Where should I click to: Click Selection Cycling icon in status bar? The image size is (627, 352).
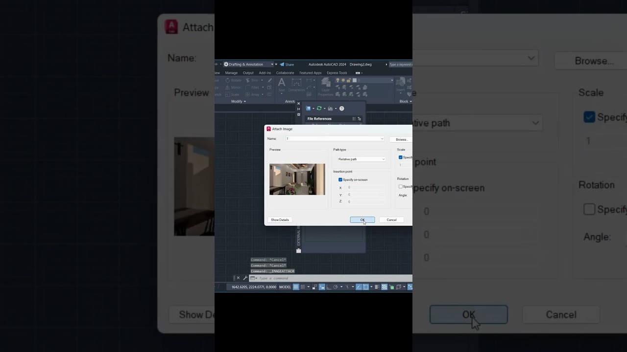[x=391, y=287]
